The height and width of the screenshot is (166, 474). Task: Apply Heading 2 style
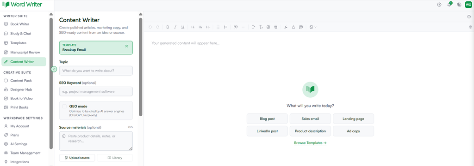click(200, 27)
